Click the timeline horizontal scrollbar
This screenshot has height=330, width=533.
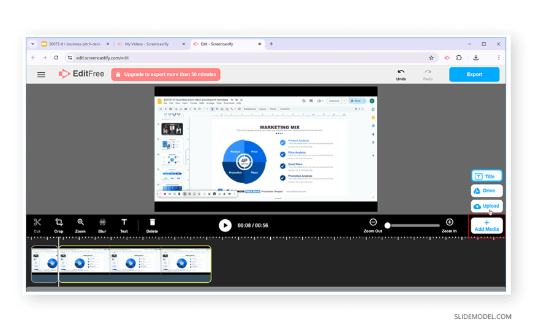tap(266, 289)
